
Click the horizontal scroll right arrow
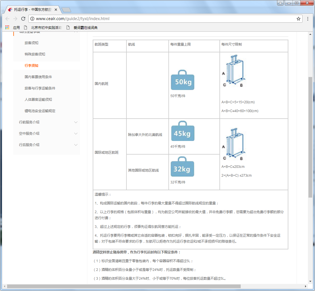306,286
